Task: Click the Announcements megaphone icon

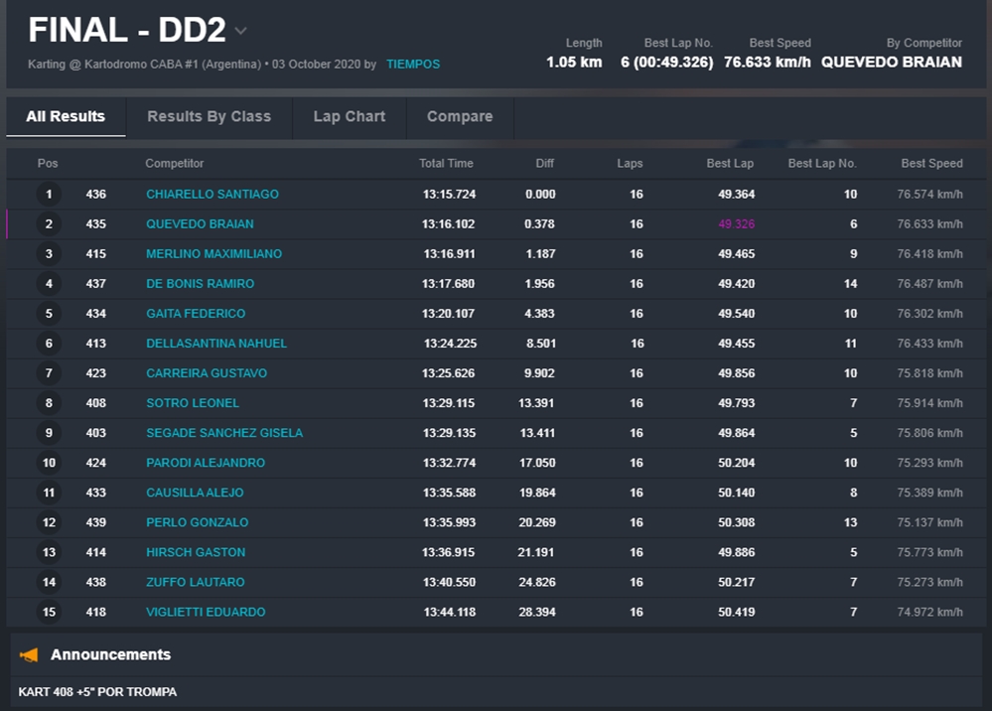Action: (30, 654)
